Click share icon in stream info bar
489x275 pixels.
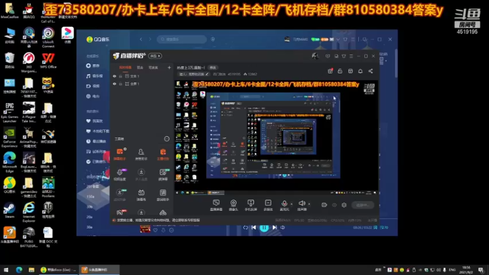click(370, 71)
